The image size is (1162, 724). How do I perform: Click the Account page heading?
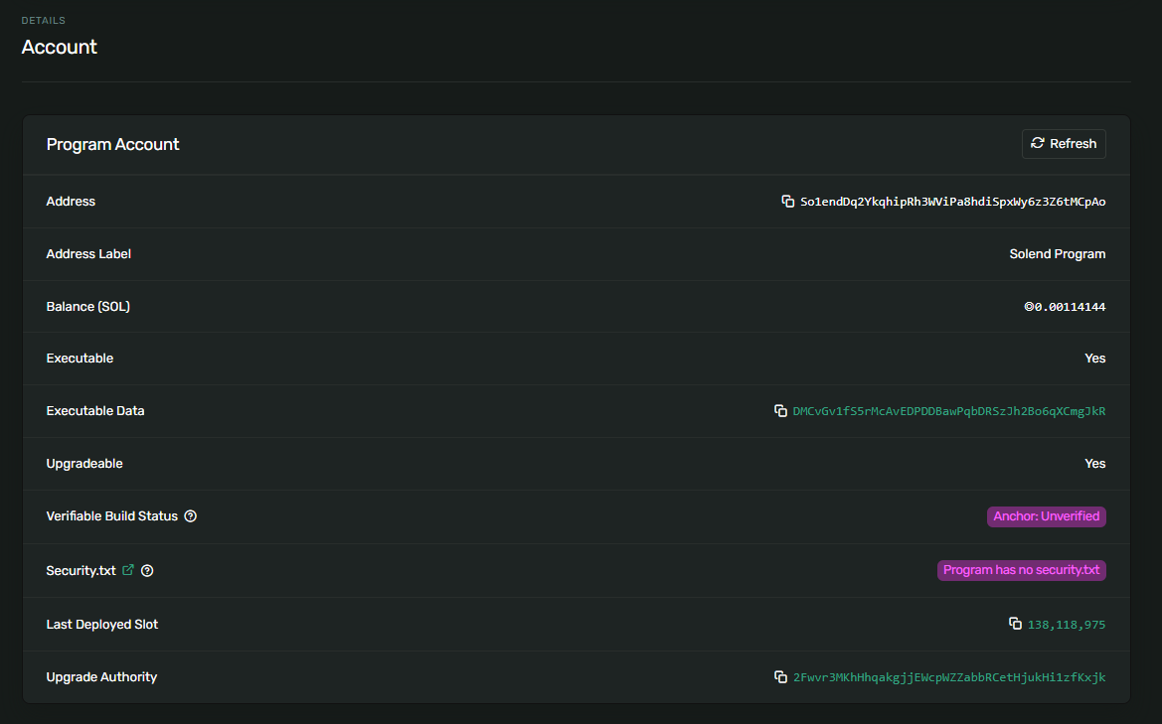tap(60, 47)
